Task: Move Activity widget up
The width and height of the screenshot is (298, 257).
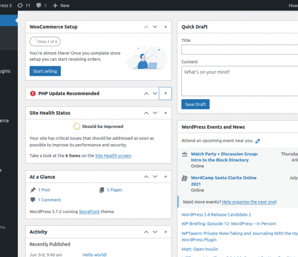Action: [146, 232]
